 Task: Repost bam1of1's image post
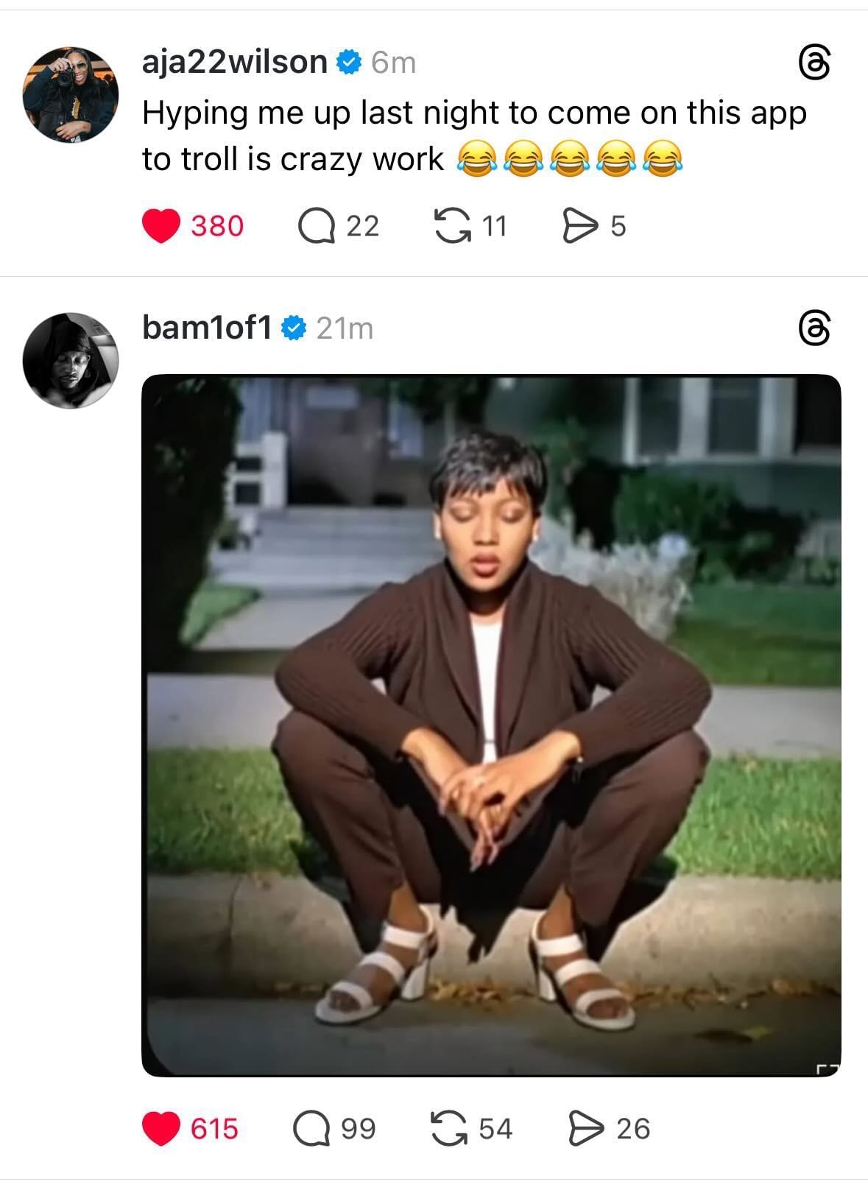(449, 1129)
